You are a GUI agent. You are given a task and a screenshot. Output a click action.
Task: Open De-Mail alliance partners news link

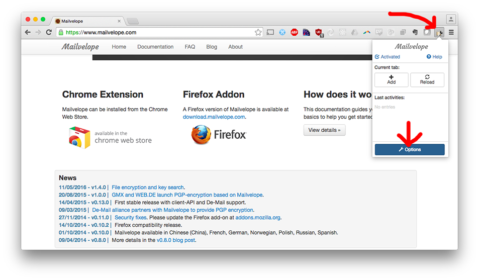[172, 210]
